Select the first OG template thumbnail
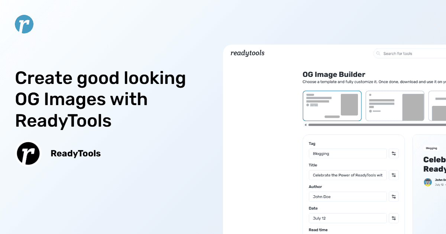Viewport: 446px width, 234px height. pyautogui.click(x=332, y=106)
